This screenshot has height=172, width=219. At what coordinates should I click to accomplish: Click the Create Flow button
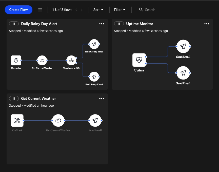[x=18, y=10]
